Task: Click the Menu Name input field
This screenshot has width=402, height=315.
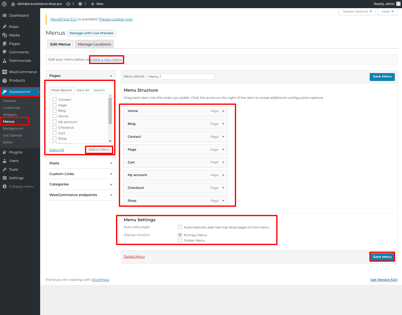Action: click(181, 77)
